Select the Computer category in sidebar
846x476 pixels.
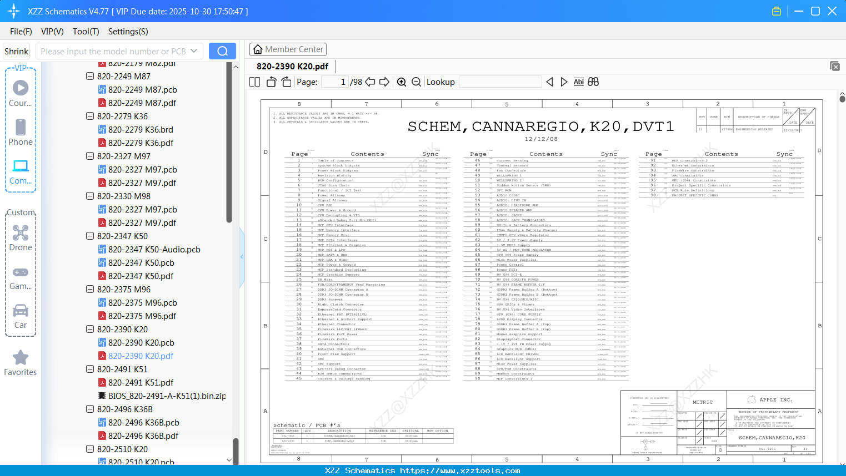point(21,172)
